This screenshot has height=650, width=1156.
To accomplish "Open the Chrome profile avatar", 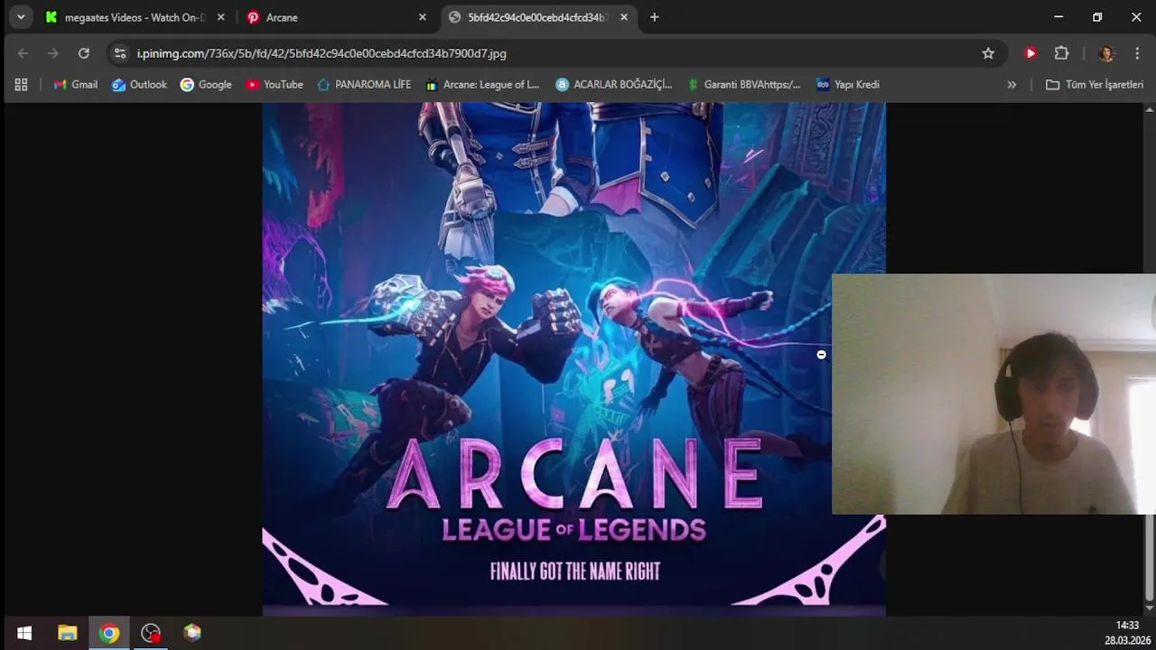I will click(1106, 53).
